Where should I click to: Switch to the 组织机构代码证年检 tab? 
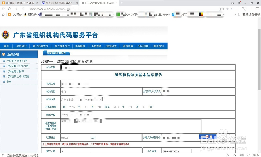60,3
